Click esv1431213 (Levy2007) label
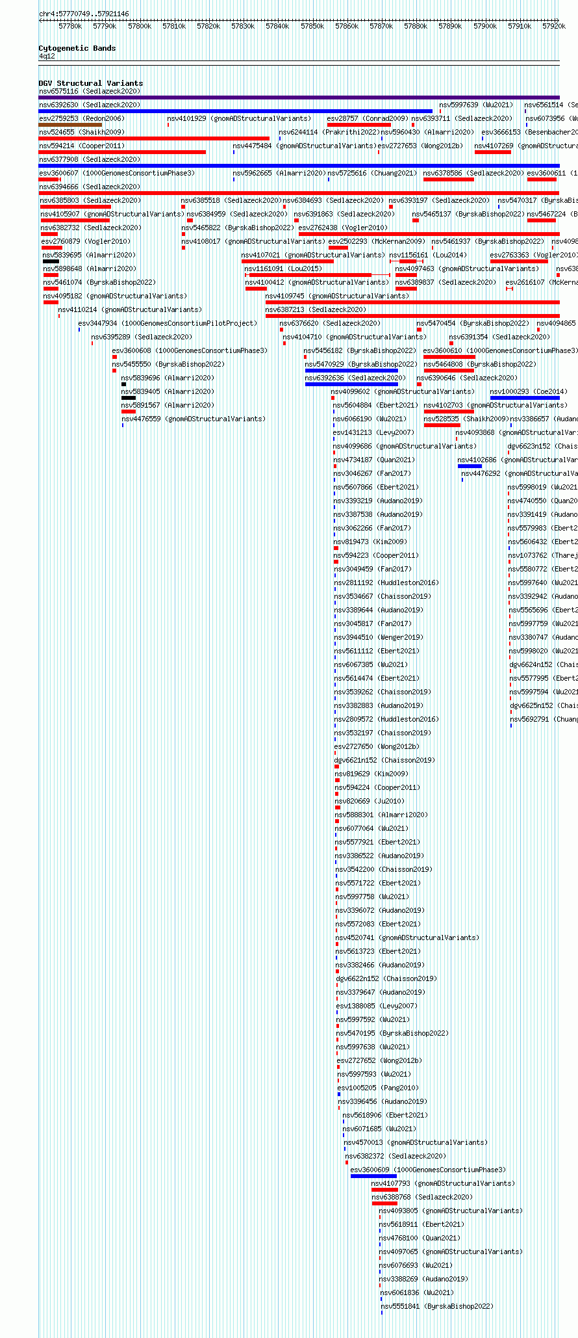Image resolution: width=578 pixels, height=1338 pixels. pyautogui.click(x=373, y=433)
